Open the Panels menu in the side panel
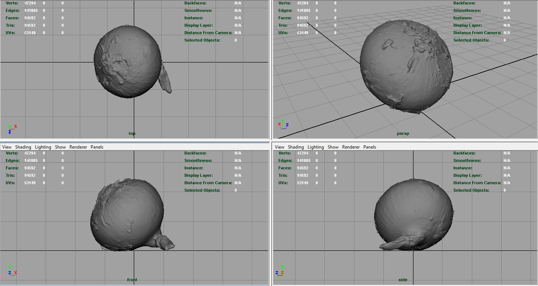 [x=370, y=147]
